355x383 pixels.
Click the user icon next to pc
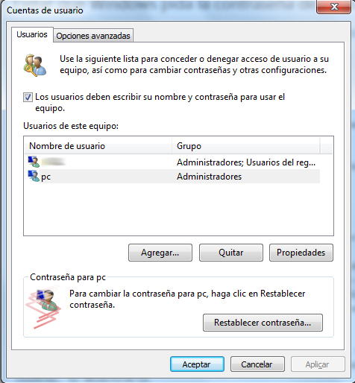[34, 176]
